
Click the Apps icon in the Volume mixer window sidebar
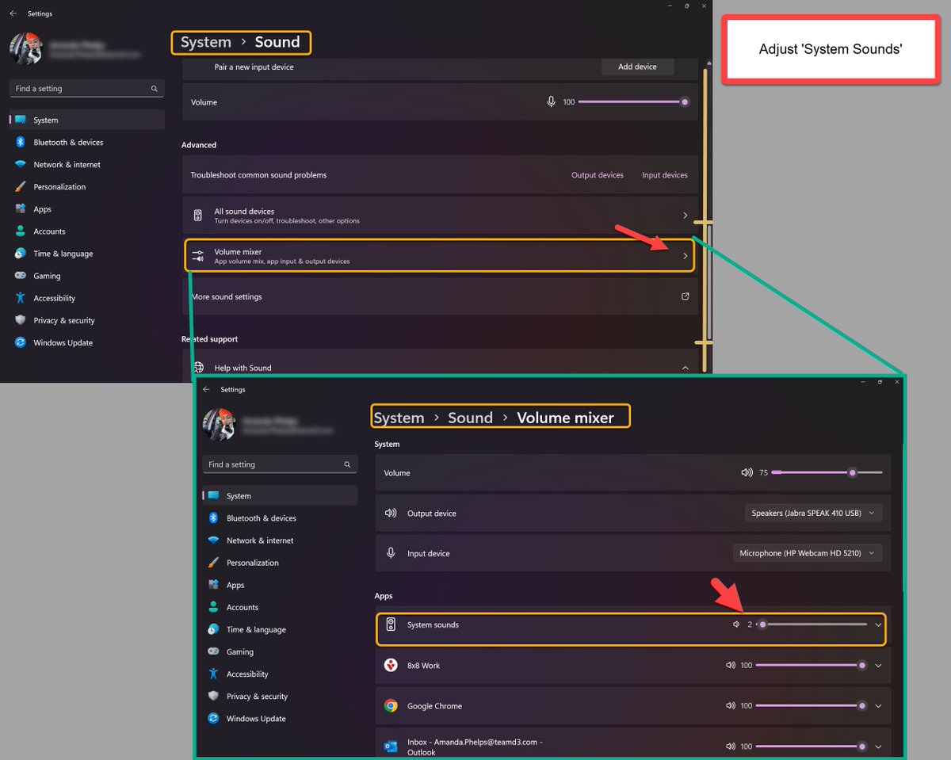coord(213,585)
